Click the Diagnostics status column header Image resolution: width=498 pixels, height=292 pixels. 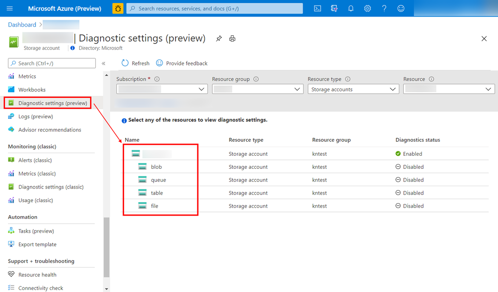[418, 140]
